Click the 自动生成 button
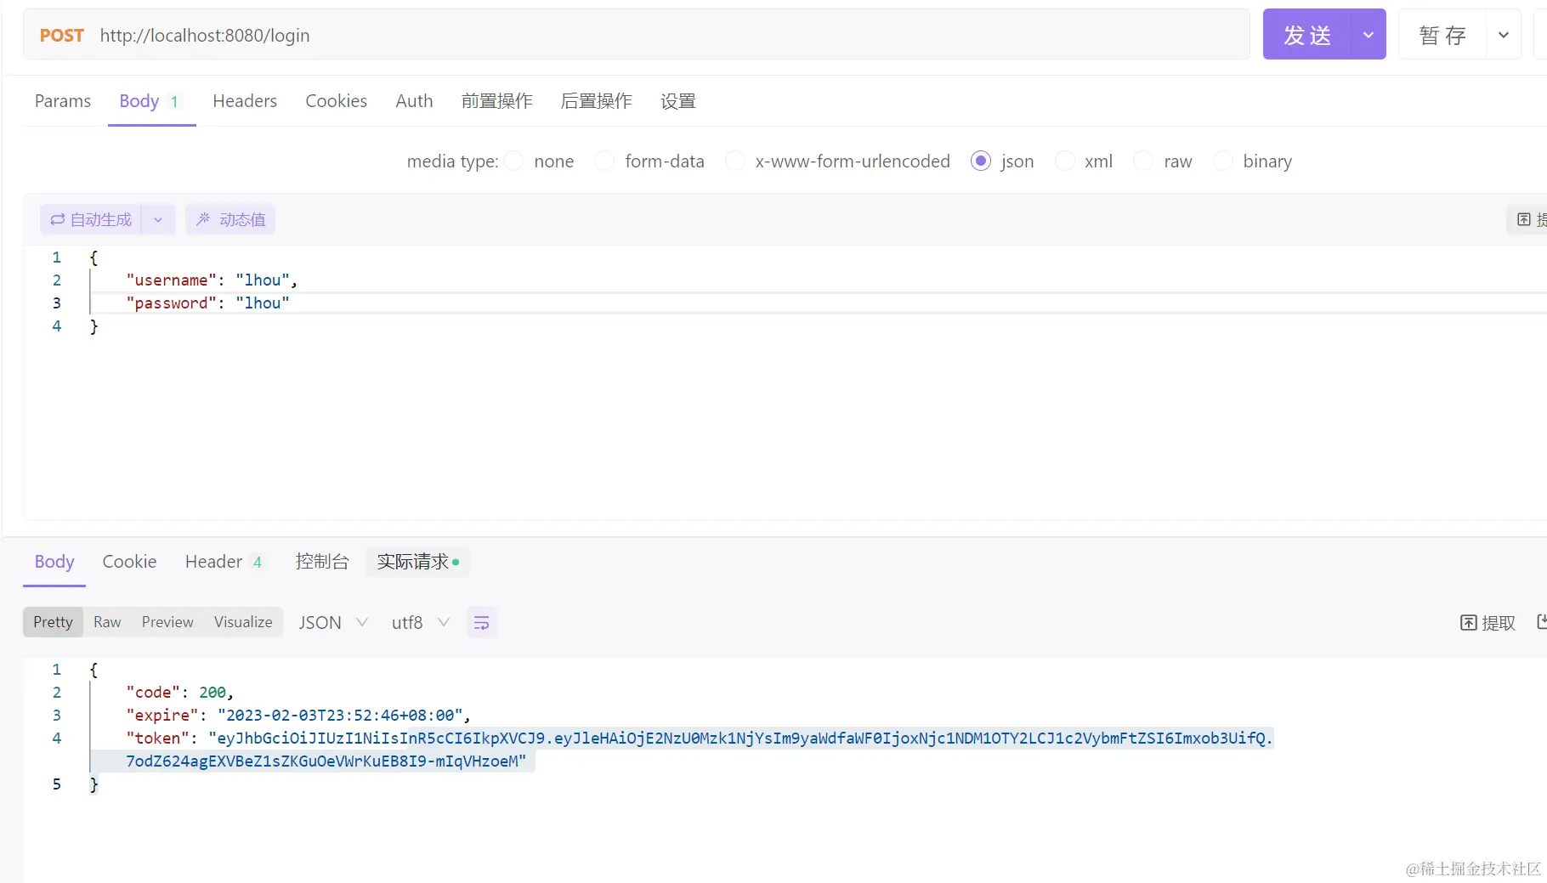The image size is (1547, 883). tap(91, 219)
